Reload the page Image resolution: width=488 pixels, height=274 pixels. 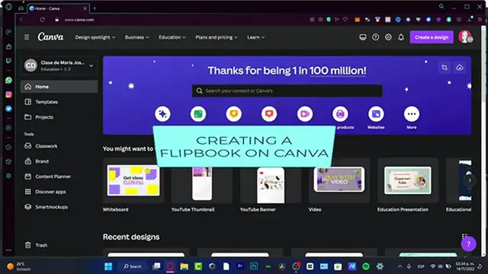pos(43,20)
